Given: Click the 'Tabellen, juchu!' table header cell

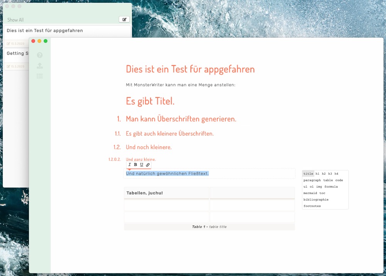Looking at the screenshot, I should [166, 193].
